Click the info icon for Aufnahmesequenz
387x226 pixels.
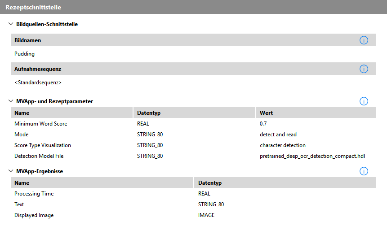click(x=364, y=69)
